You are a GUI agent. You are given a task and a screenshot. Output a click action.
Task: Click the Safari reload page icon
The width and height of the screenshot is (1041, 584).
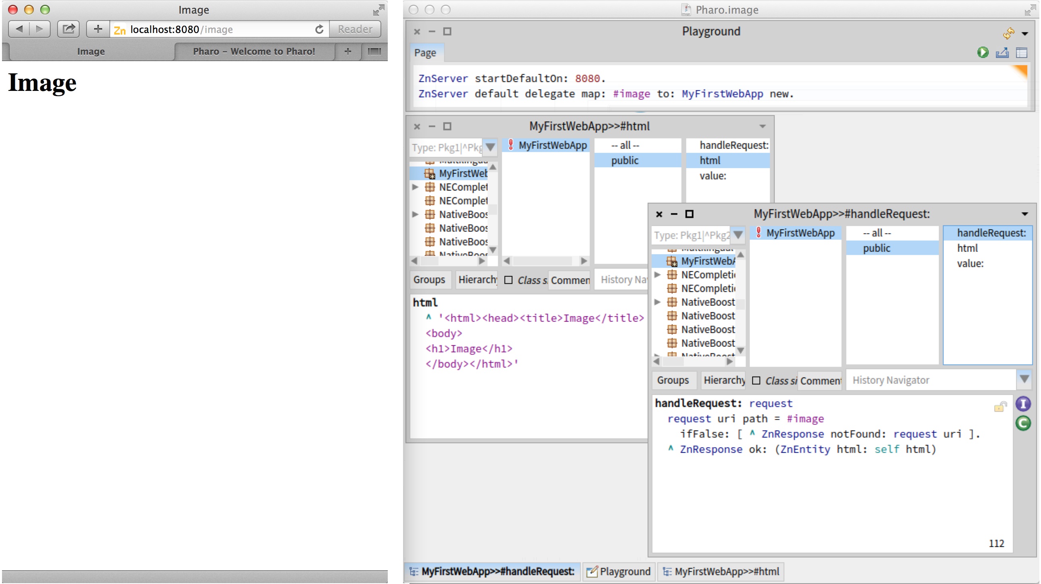coord(319,29)
